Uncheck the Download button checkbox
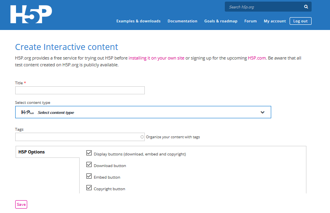 (x=89, y=164)
